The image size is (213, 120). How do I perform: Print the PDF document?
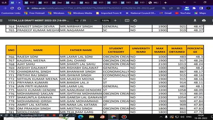(x=204, y=20)
